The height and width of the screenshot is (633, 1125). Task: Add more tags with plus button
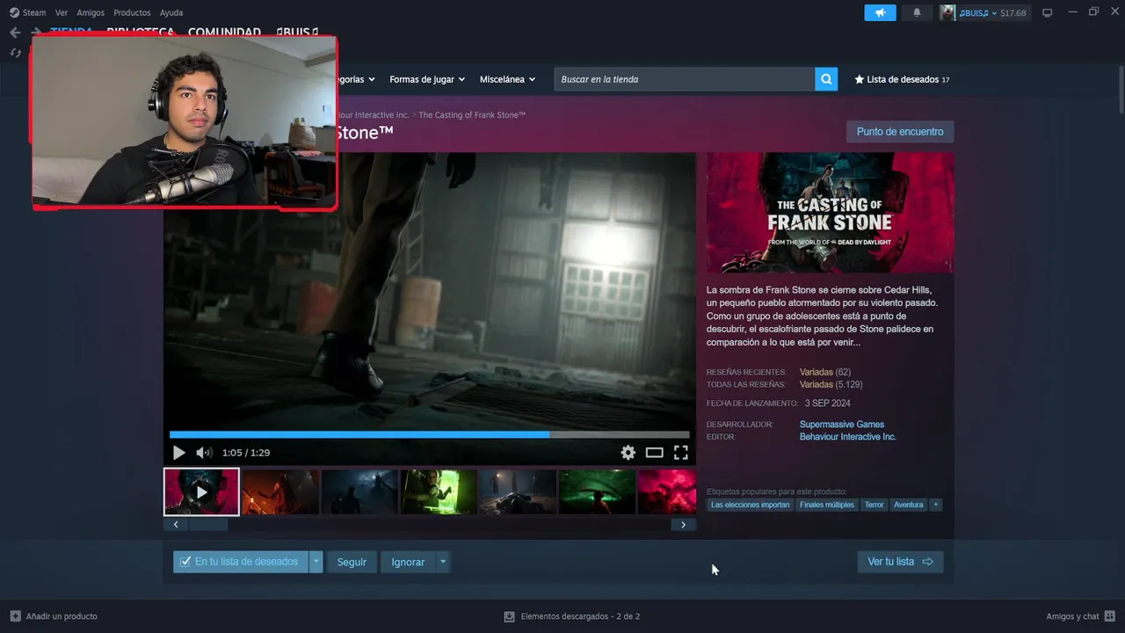pos(935,505)
